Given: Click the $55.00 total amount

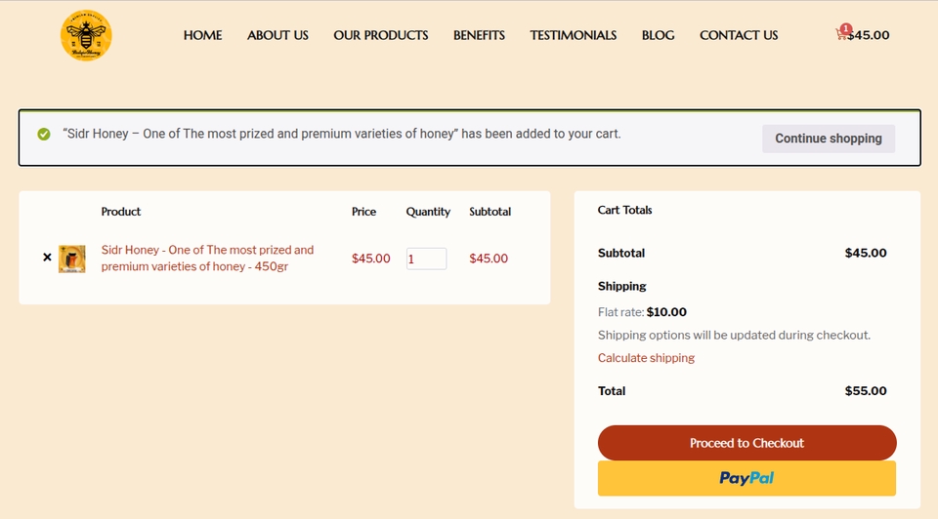Looking at the screenshot, I should pyautogui.click(x=866, y=390).
